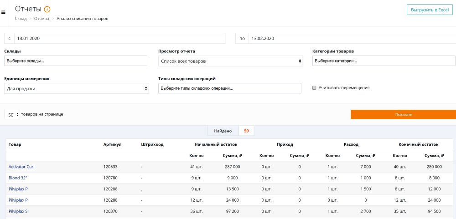Click the Расход column header
The image size is (456, 219).
coord(351,144)
